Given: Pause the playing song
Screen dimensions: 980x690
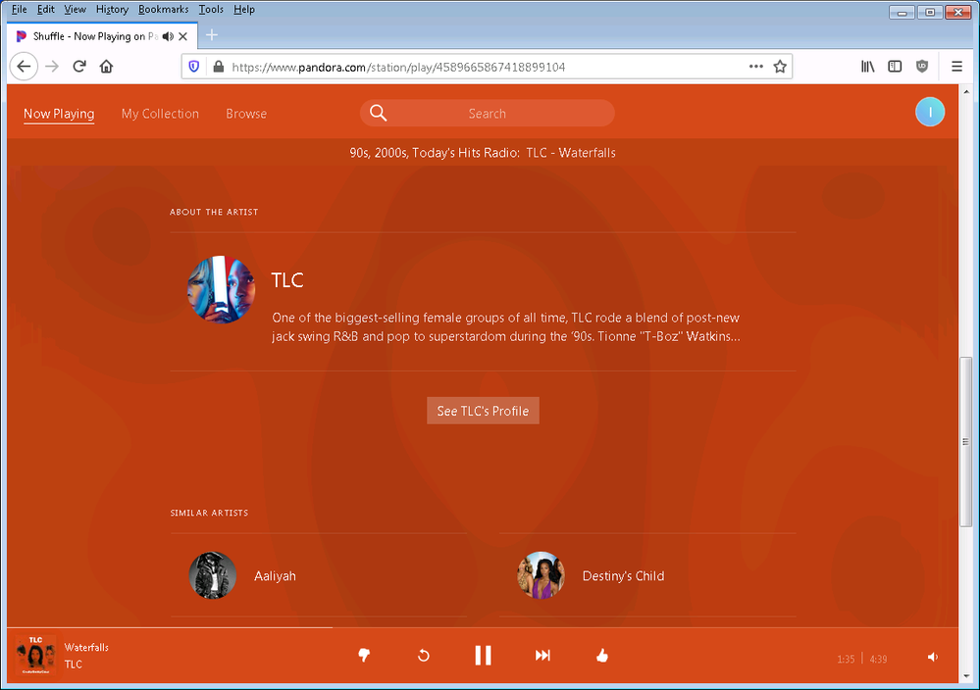Looking at the screenshot, I should [x=483, y=656].
